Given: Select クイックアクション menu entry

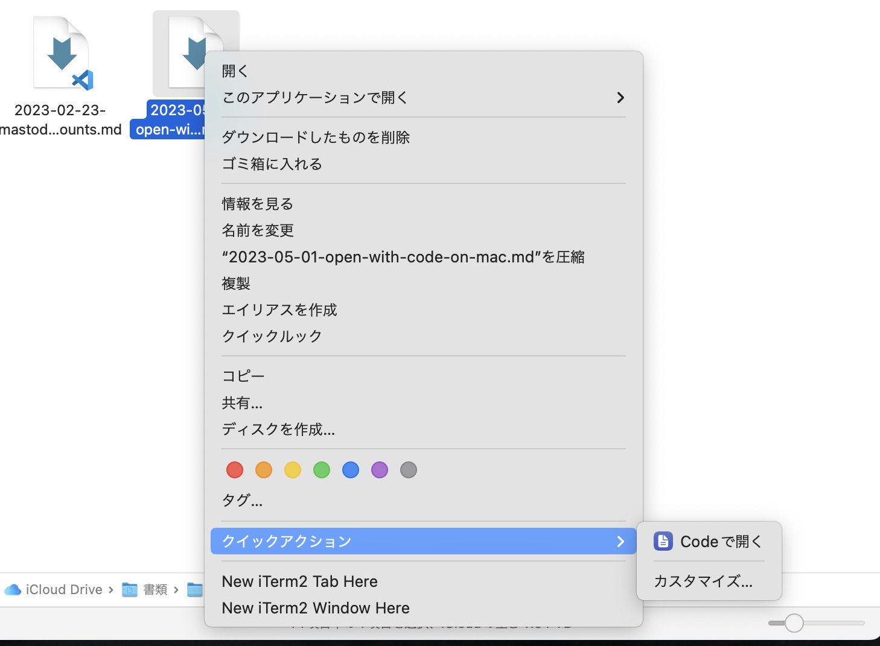Looking at the screenshot, I should tap(423, 541).
